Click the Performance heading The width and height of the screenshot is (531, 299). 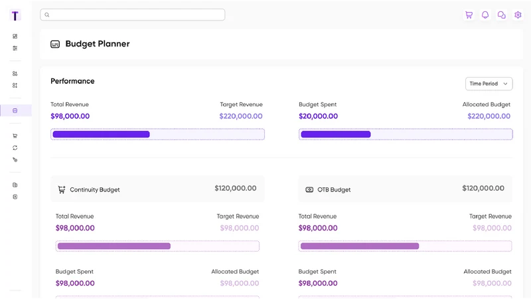tap(72, 81)
